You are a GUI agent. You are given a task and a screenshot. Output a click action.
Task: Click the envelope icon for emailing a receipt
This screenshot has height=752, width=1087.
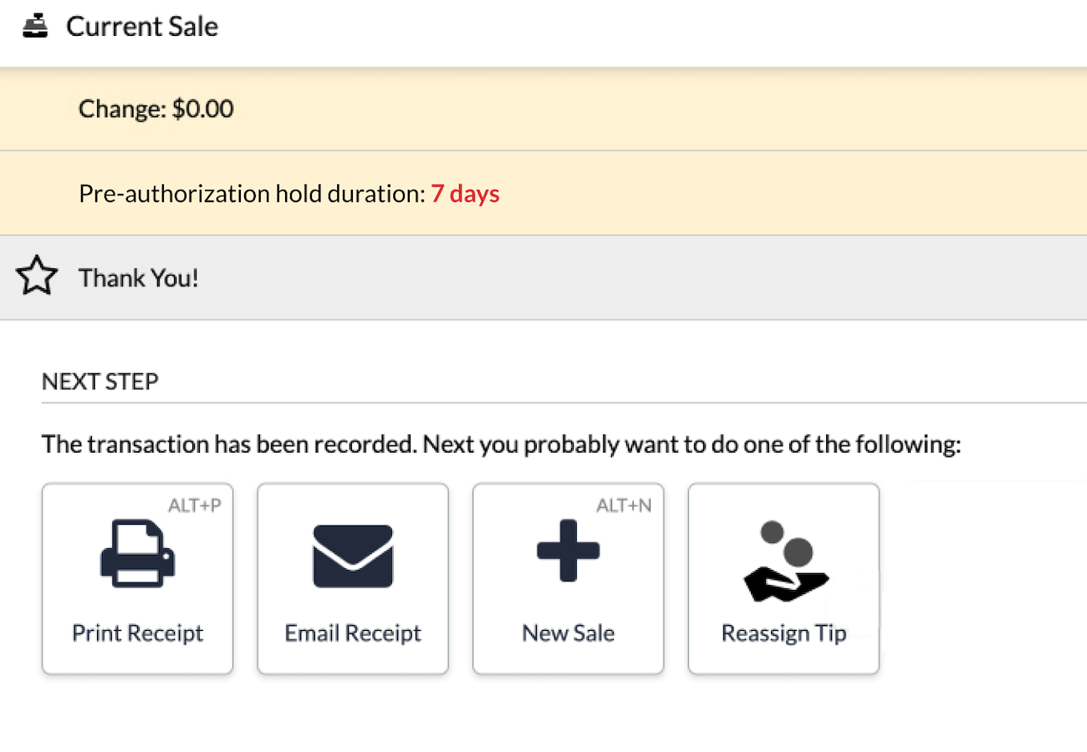pos(352,554)
